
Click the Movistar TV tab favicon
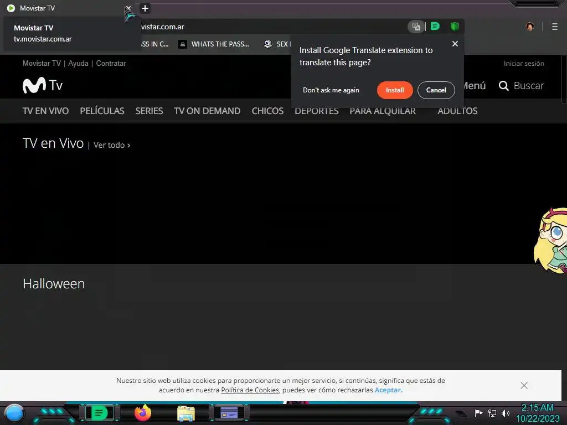tap(11, 8)
